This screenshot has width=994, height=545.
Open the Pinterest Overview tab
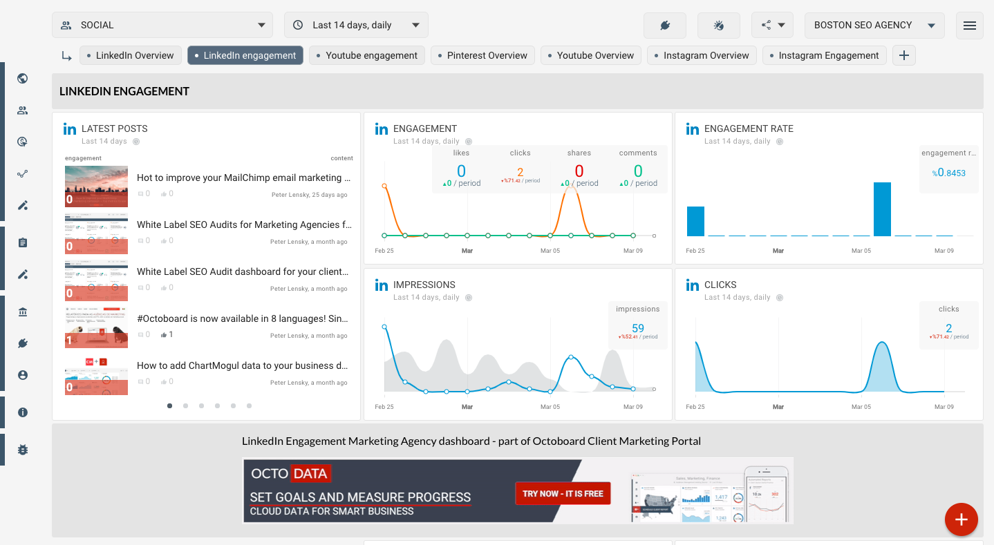click(x=482, y=55)
